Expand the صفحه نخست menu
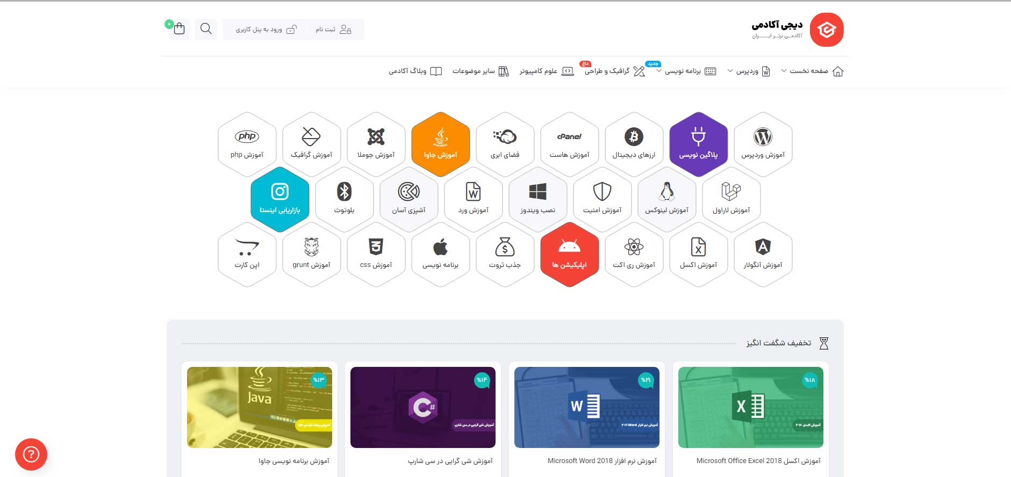The height and width of the screenshot is (477, 1011). 812,71
